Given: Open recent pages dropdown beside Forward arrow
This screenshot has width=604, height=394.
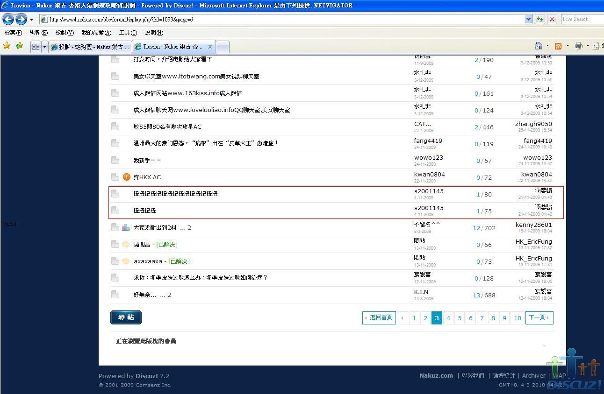Looking at the screenshot, I should (31, 20).
